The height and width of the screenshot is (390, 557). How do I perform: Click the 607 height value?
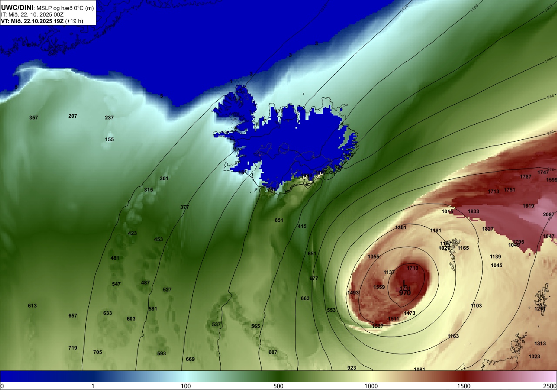click(x=273, y=352)
